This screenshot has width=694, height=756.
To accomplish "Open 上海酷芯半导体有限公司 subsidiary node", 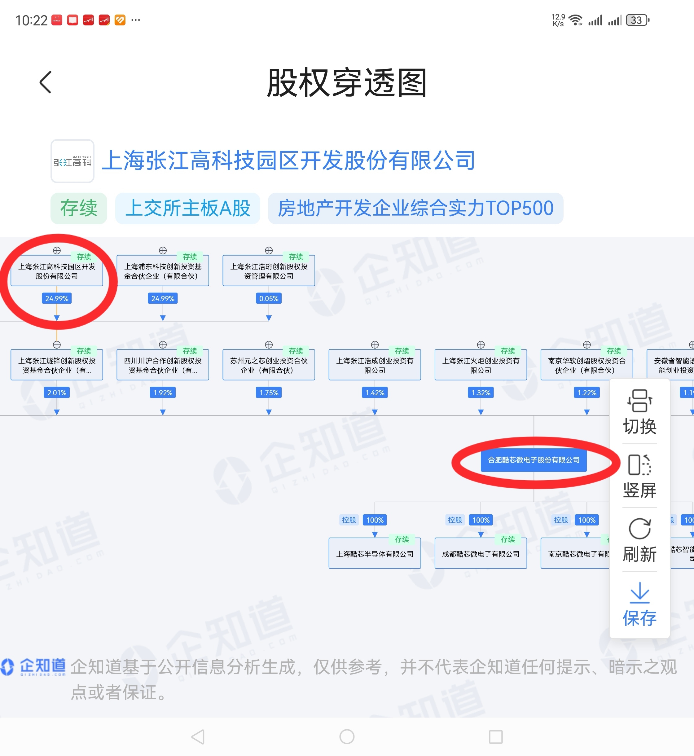I will (x=374, y=554).
